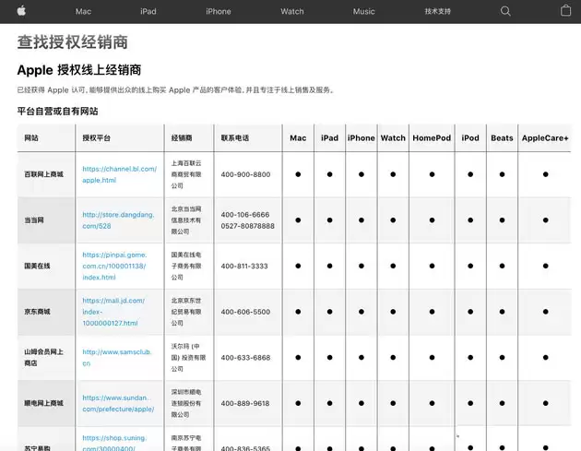Open the Music menu item
The height and width of the screenshot is (451, 581).
(x=363, y=11)
